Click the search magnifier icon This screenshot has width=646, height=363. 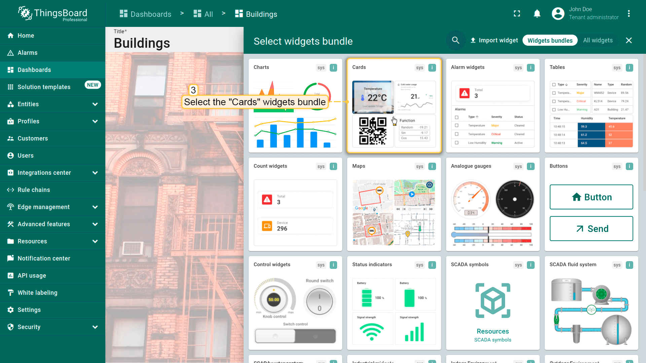pos(456,40)
